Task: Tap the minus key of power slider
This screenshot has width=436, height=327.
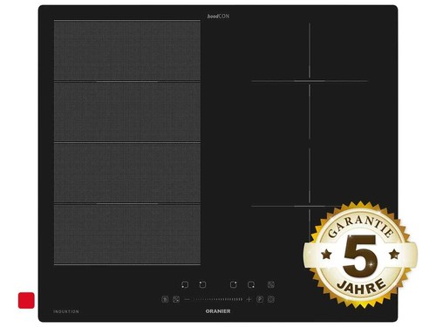Action: (x=187, y=299)
